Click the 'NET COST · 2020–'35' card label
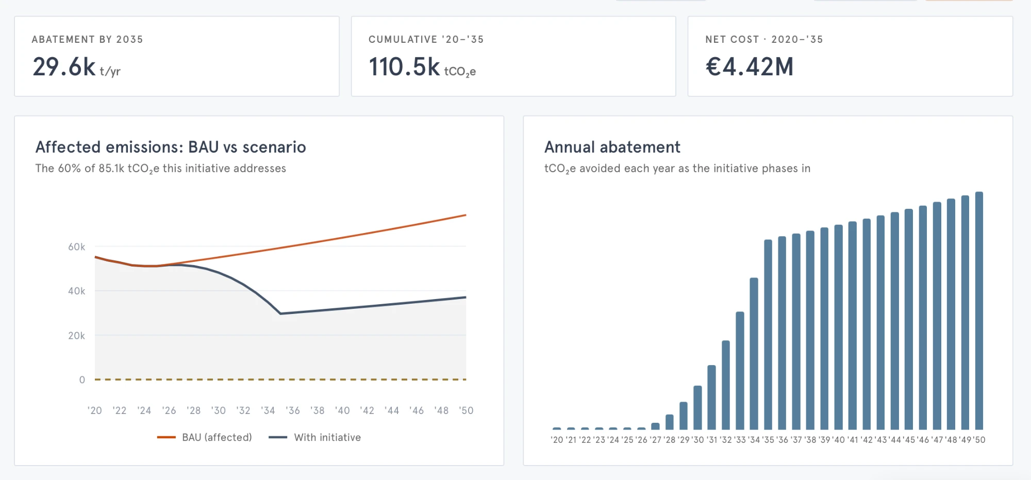 (x=764, y=39)
